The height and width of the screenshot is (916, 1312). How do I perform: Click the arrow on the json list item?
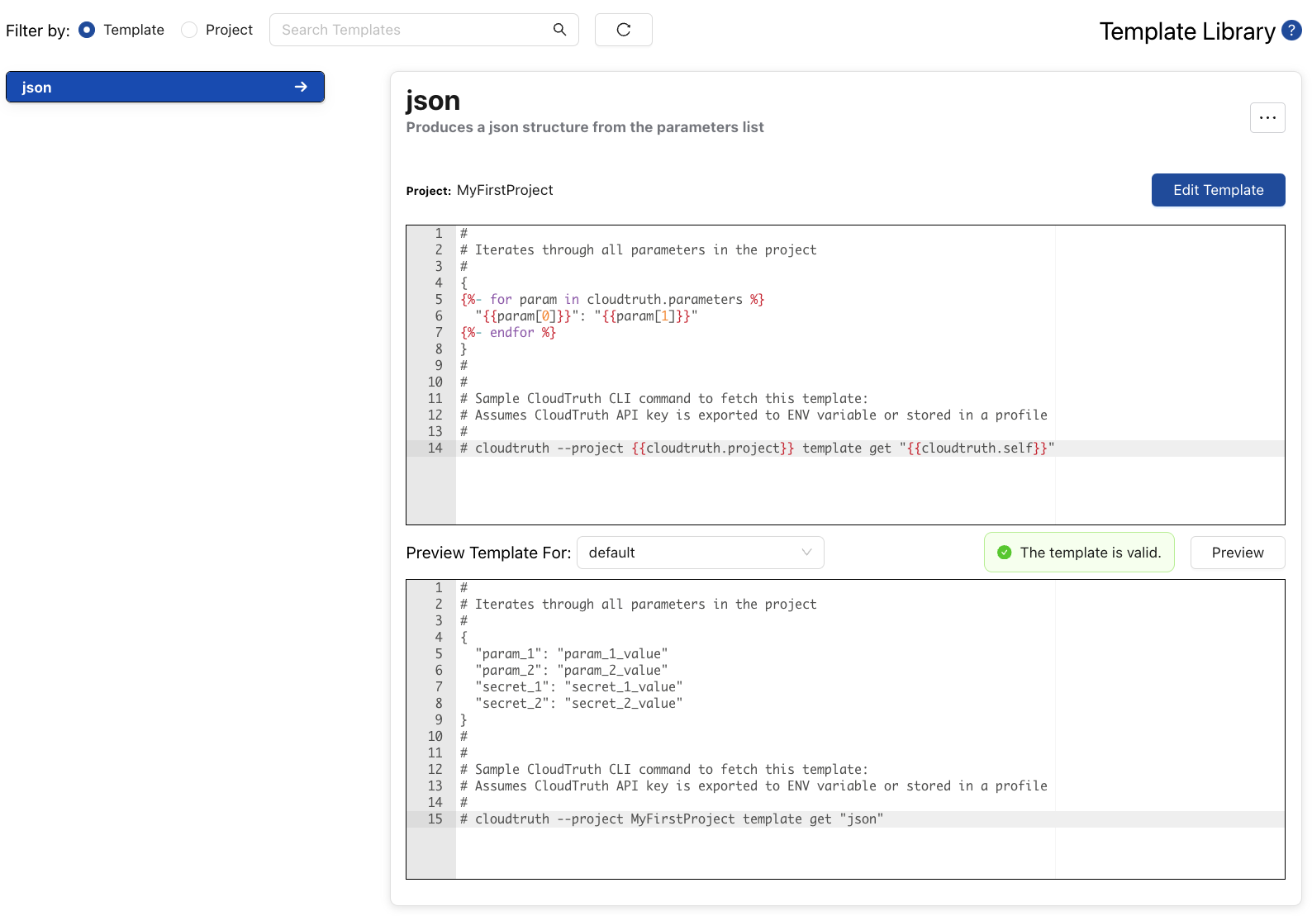301,87
